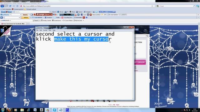This screenshot has width=200, height=112.
Task: Open Windows Media Player taskbar icon
Action: (16, 110)
